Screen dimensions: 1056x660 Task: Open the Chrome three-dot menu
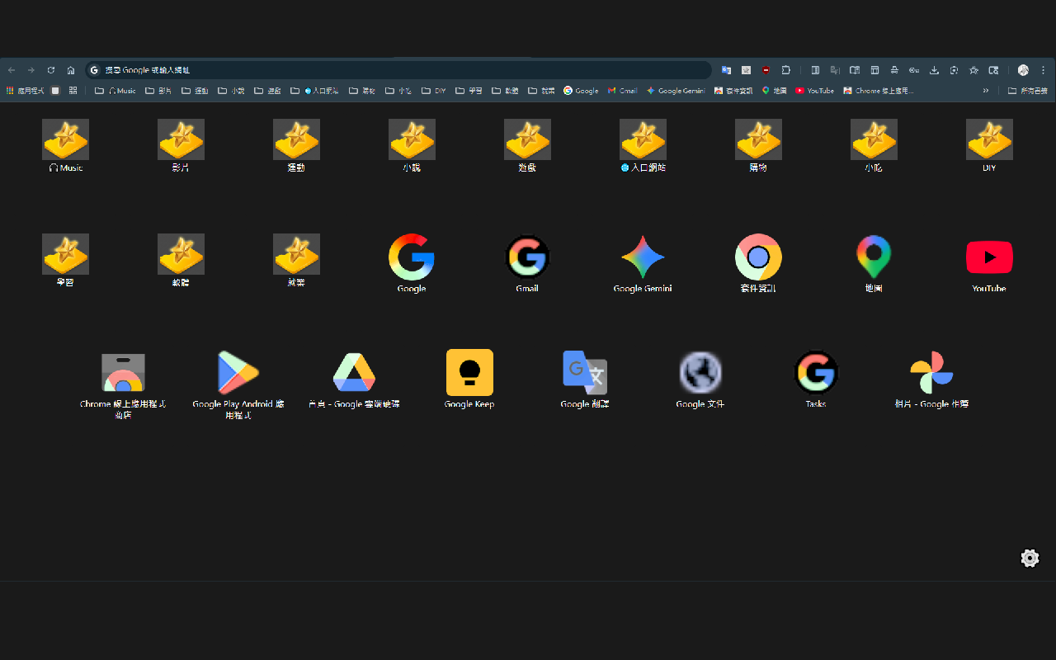[1043, 70]
